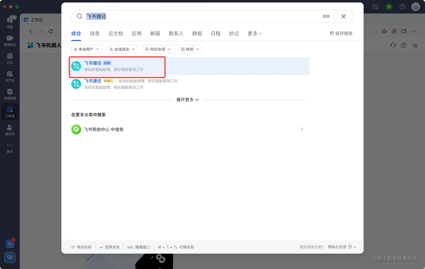Switch to the 云文档 search tab
The height and width of the screenshot is (269, 425).
click(x=116, y=34)
